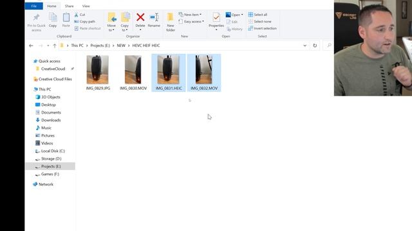
Task: Open Videos in the sidebar
Action: (47, 143)
